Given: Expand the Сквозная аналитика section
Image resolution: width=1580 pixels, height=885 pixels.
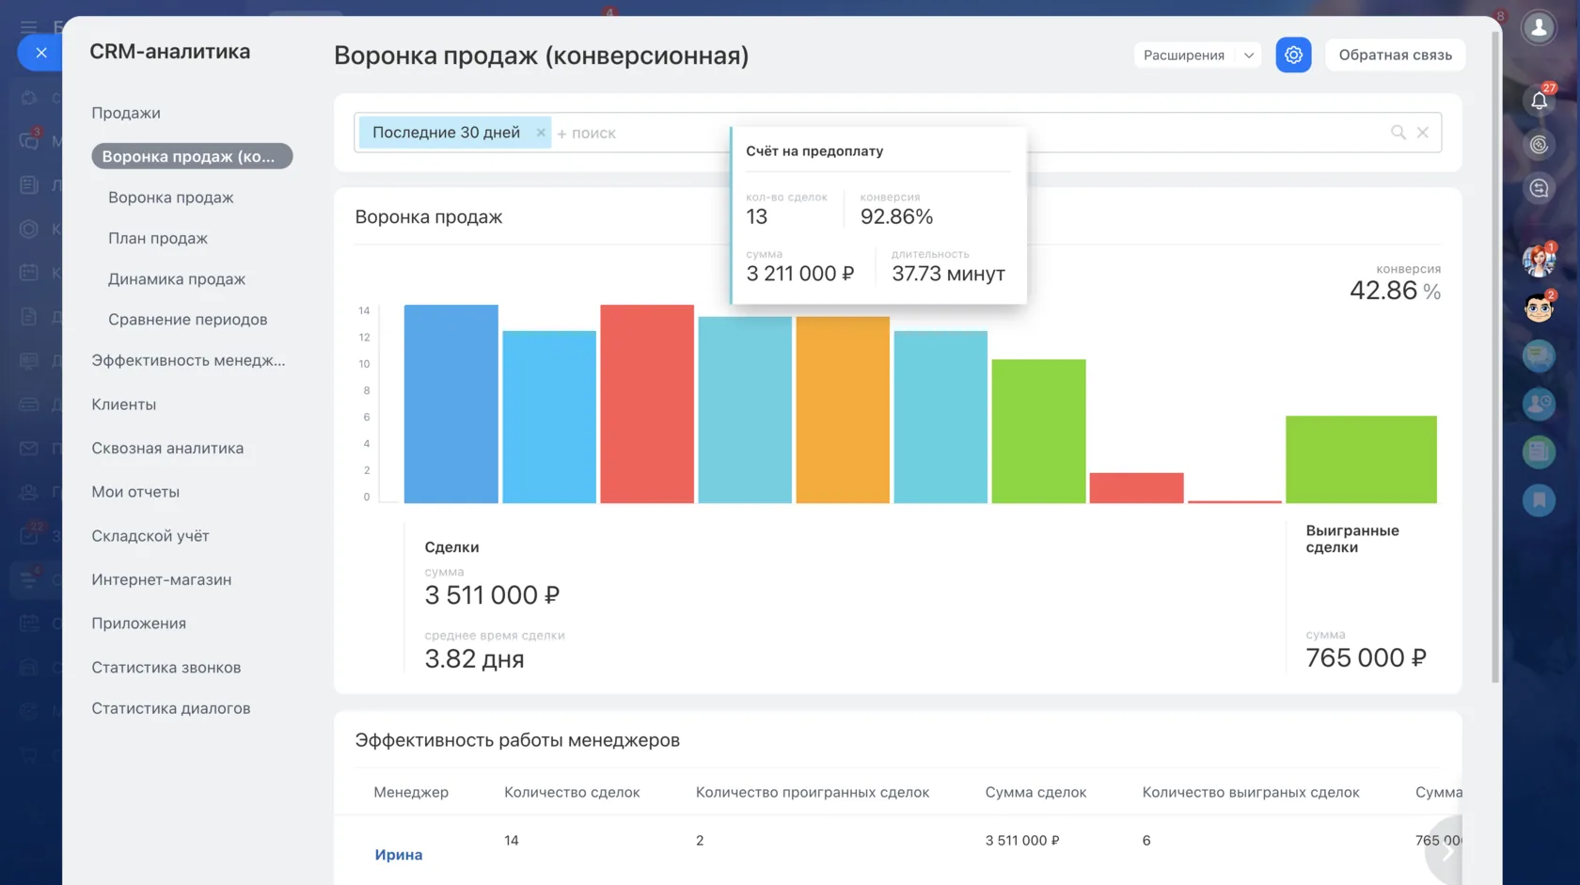Looking at the screenshot, I should [x=167, y=449].
